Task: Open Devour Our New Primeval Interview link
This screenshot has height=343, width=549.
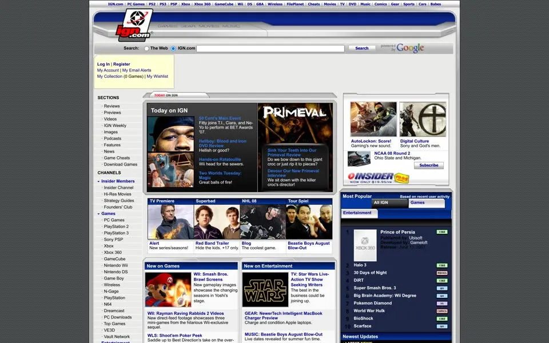Action: (x=293, y=173)
